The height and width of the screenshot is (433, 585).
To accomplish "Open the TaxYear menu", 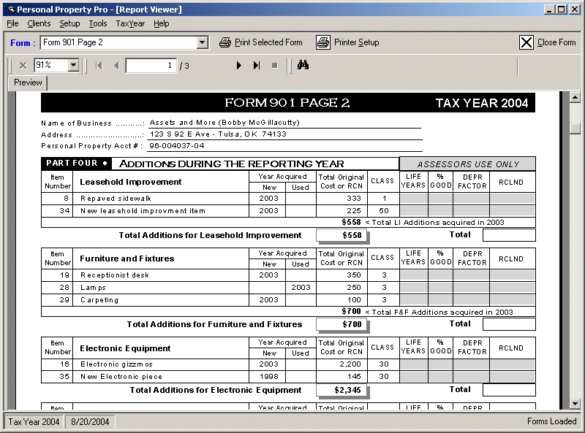I will coord(130,23).
